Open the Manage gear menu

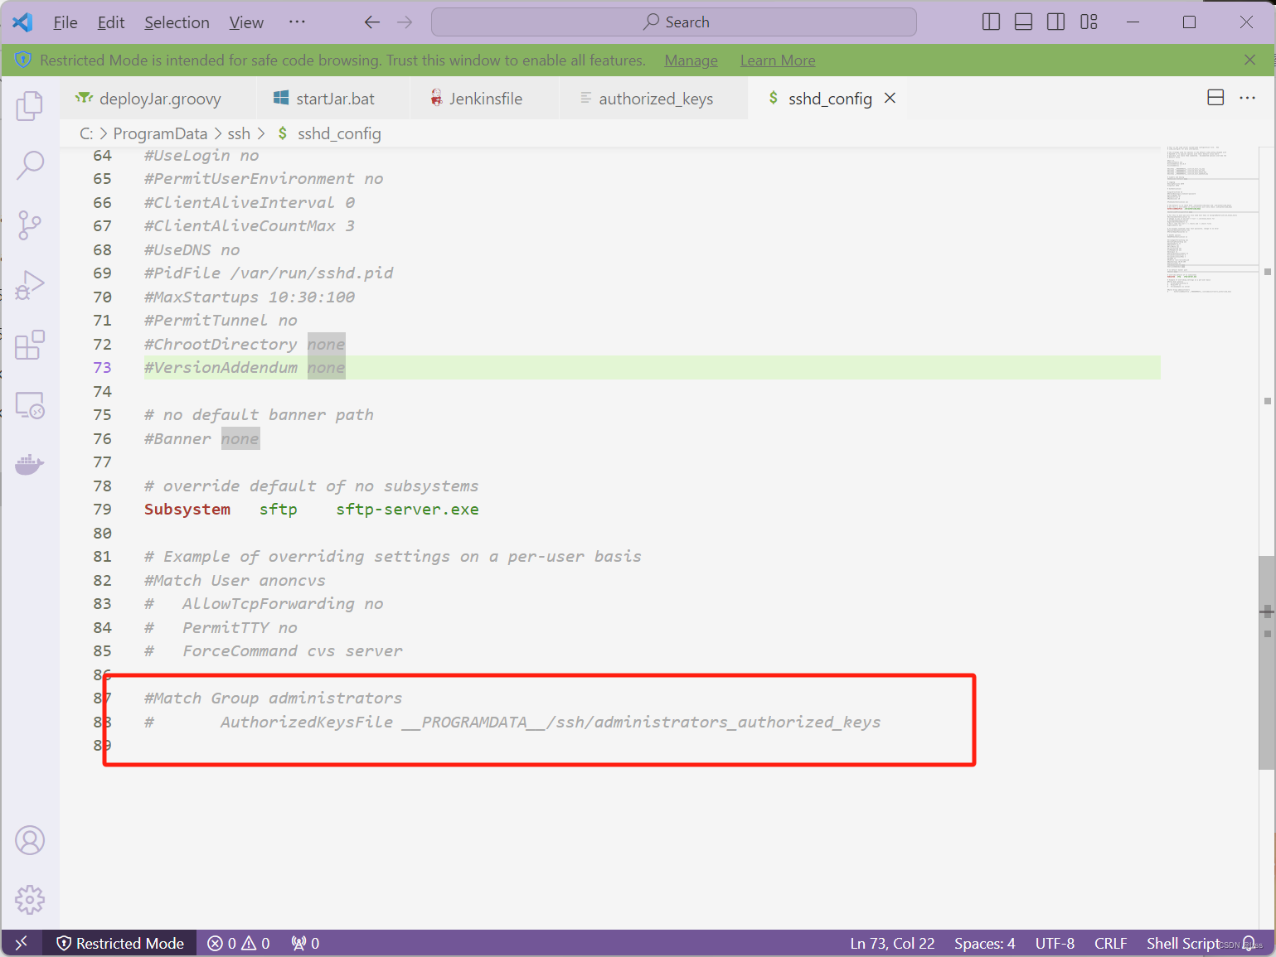point(30,900)
